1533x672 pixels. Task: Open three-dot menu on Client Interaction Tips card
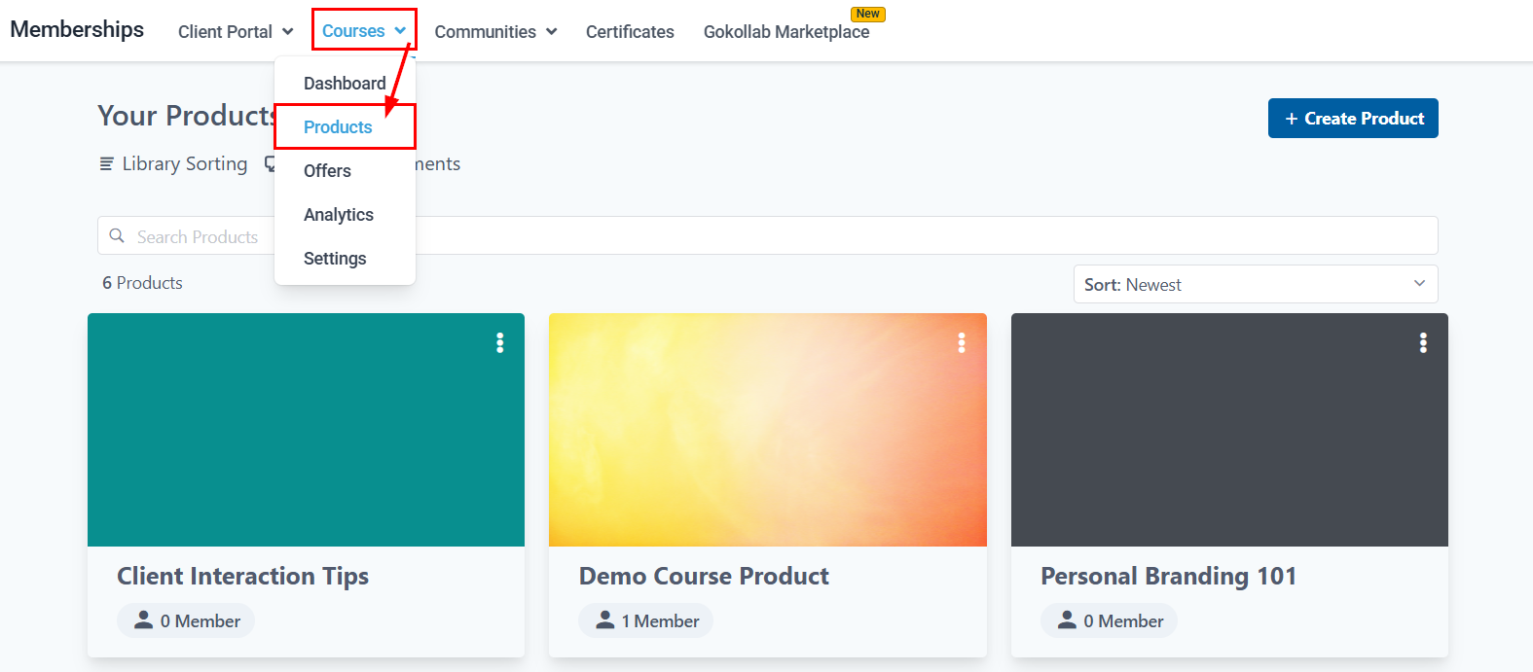point(499,342)
